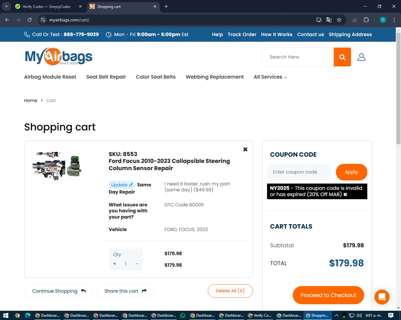Click Share this cart button

click(125, 291)
